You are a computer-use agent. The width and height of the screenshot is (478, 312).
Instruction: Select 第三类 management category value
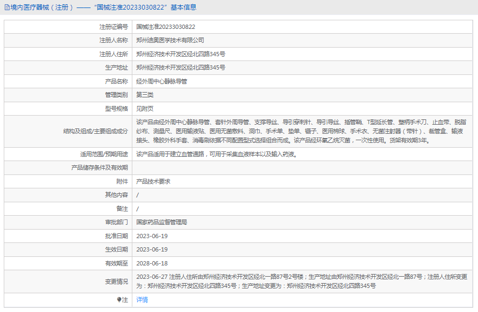click(x=145, y=95)
